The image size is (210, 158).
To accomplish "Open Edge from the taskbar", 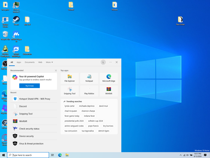I will pyautogui.click(x=60, y=155).
